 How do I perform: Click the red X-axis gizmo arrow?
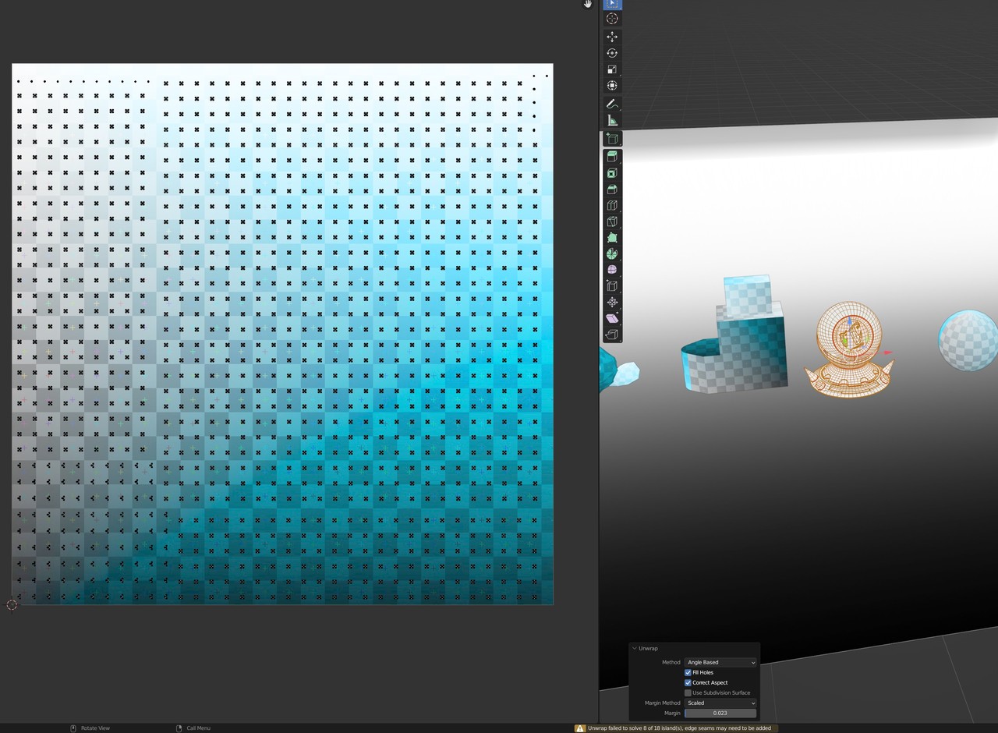click(x=887, y=352)
